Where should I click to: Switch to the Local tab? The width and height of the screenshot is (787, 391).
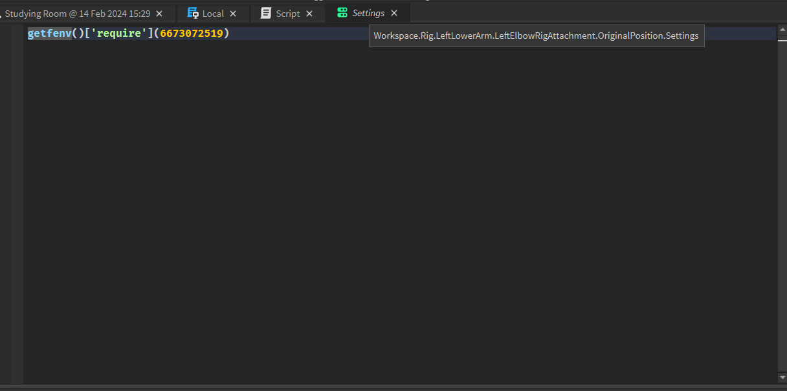click(212, 13)
